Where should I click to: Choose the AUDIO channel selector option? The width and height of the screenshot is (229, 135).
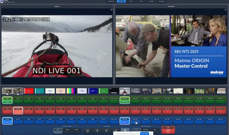pyautogui.click(x=77, y=131)
